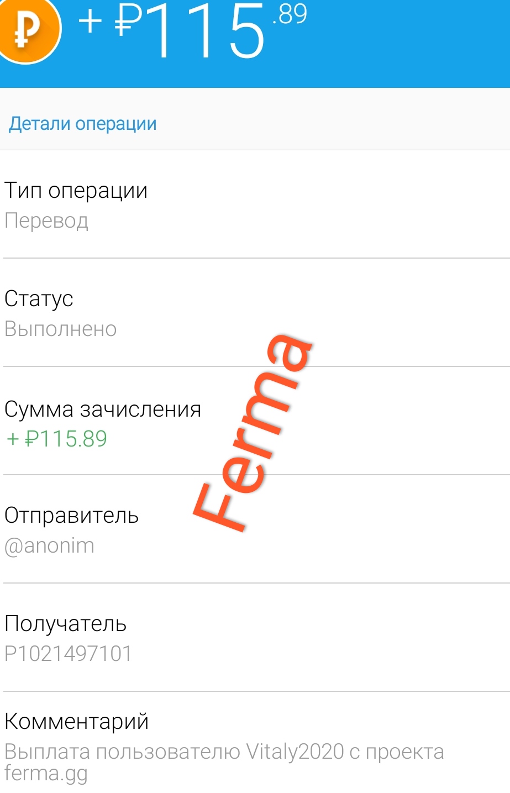The image size is (510, 793).
Task: Tap the .89 superscript in header
Action: point(289,14)
